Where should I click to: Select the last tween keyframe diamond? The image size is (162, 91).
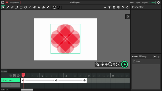(x=85, y=80)
